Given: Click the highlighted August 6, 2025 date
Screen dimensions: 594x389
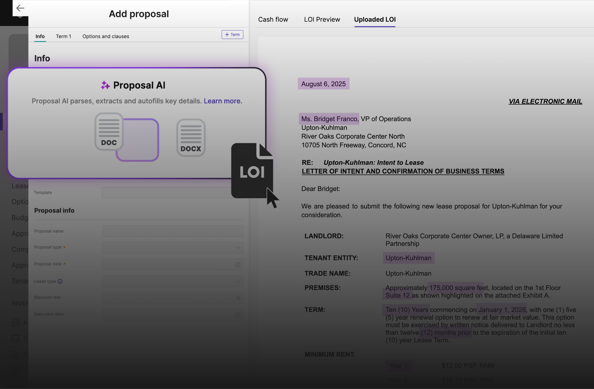Looking at the screenshot, I should (323, 84).
